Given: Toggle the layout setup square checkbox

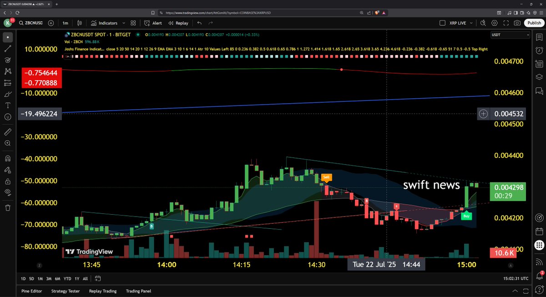Looking at the screenshot, I should pos(443,23).
